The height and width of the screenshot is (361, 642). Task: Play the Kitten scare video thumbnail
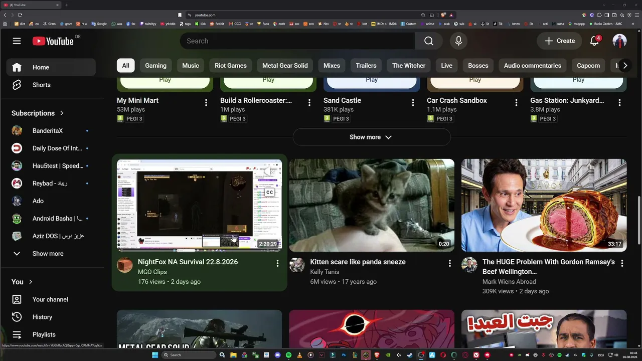[x=372, y=205]
